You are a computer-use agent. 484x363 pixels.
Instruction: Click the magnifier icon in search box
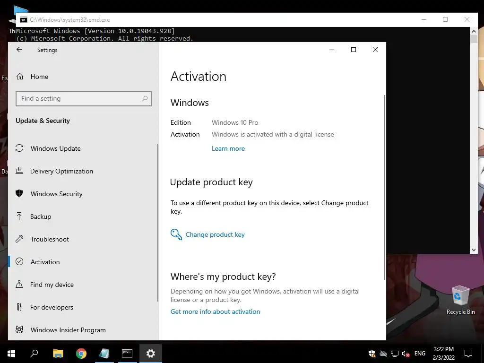(145, 98)
